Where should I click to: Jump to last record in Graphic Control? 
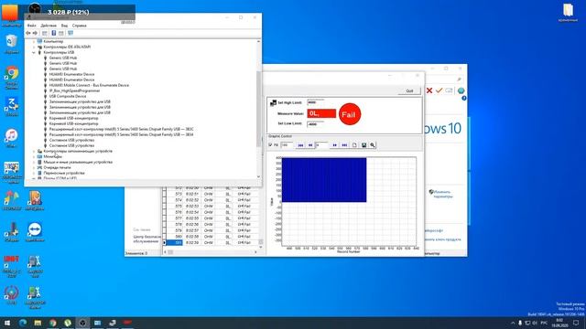344,145
